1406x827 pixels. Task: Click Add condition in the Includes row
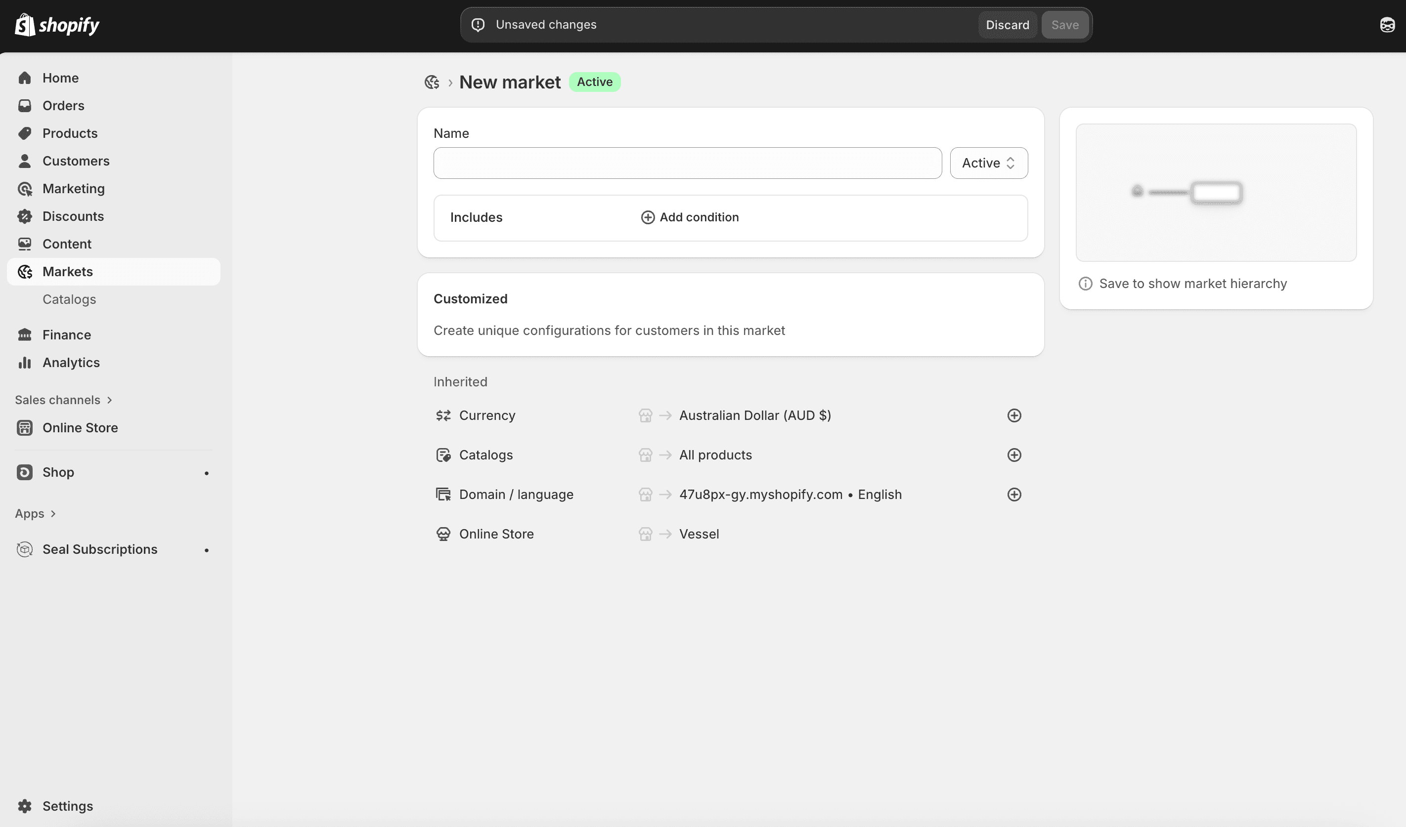[x=690, y=217]
